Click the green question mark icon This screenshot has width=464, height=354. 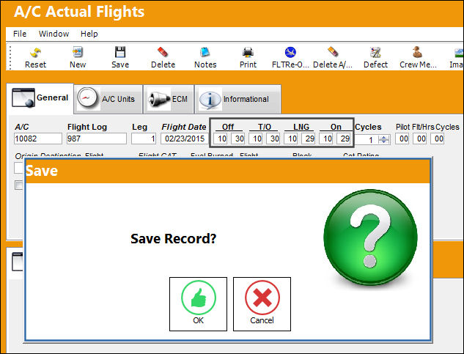pyautogui.click(x=370, y=237)
